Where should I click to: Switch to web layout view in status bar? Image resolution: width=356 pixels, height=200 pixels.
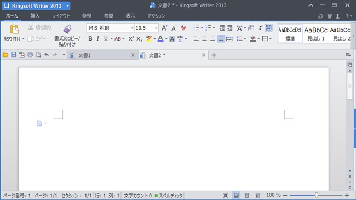point(258,195)
